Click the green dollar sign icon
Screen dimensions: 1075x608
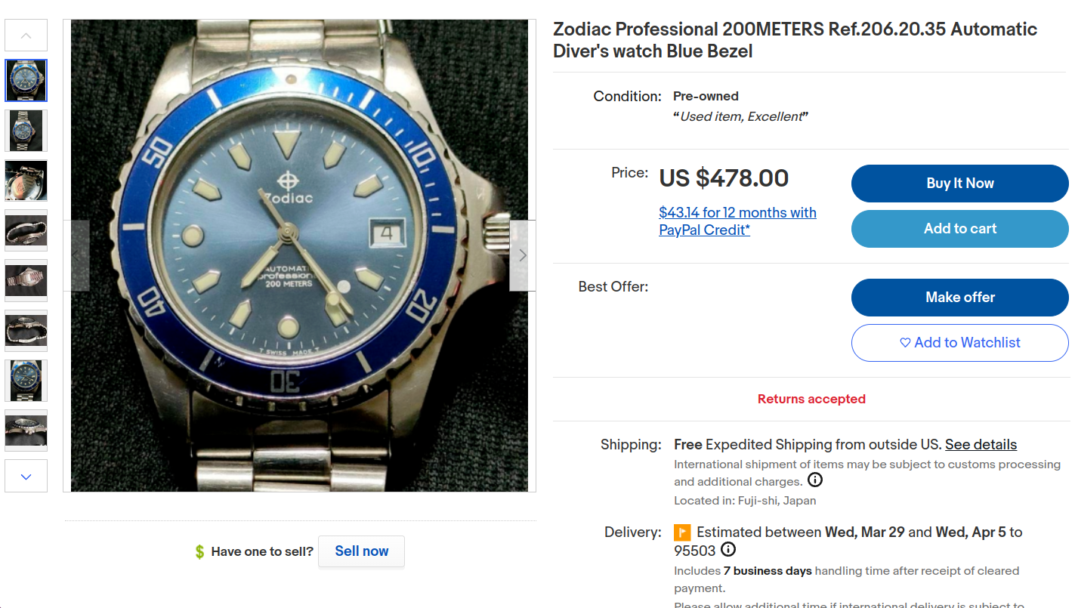(199, 552)
